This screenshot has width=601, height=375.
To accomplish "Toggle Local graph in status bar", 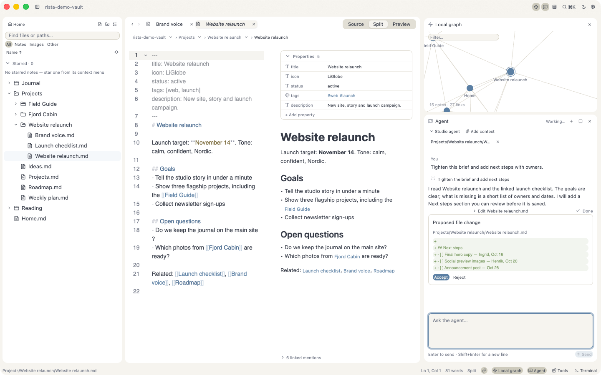I will tap(507, 370).
